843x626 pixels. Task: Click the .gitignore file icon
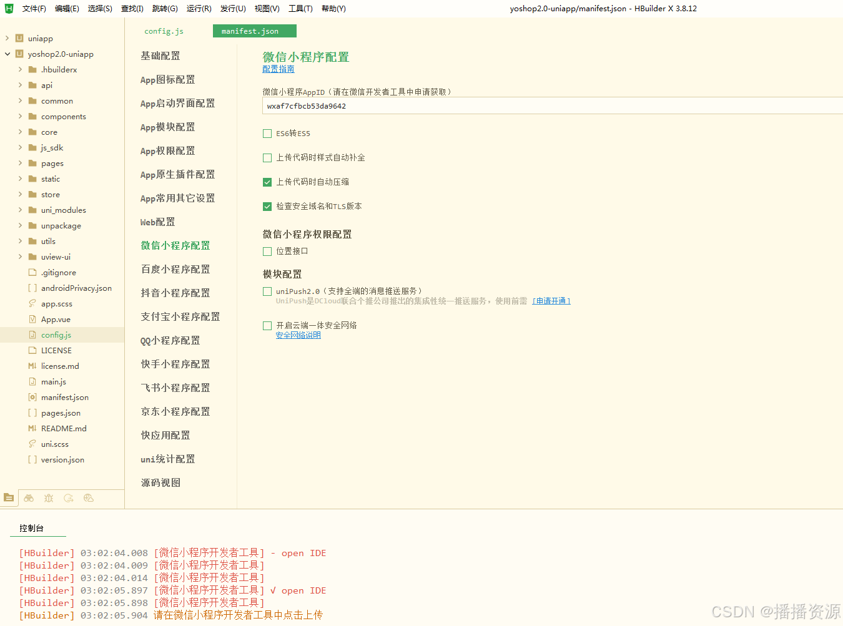click(32, 272)
